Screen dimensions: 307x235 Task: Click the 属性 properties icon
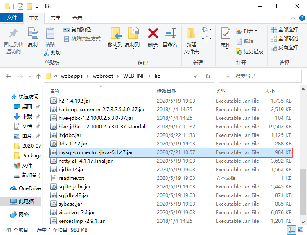click(x=226, y=33)
